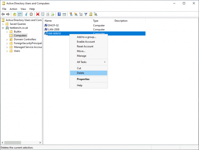
Task: Click the Filter funnel toolbar icon
Action: tap(86, 14)
